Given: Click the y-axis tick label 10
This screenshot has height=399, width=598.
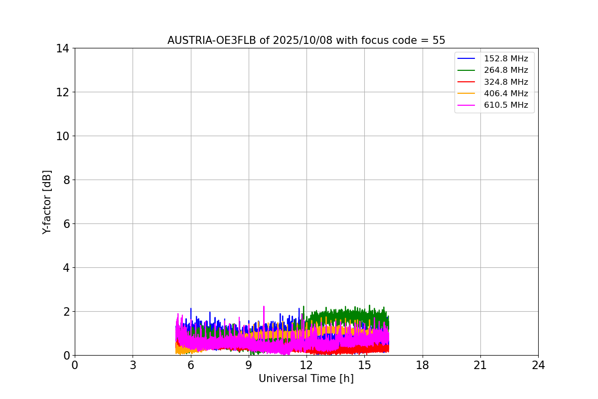Looking at the screenshot, I should 63,136.
